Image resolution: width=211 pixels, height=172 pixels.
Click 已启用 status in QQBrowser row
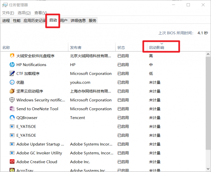tap(123, 118)
